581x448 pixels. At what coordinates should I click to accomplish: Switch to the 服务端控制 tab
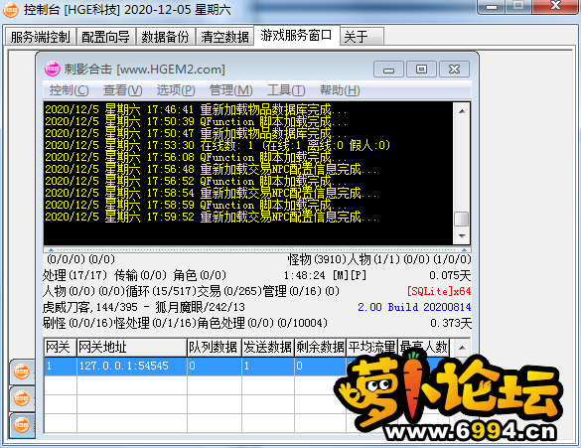pyautogui.click(x=40, y=37)
